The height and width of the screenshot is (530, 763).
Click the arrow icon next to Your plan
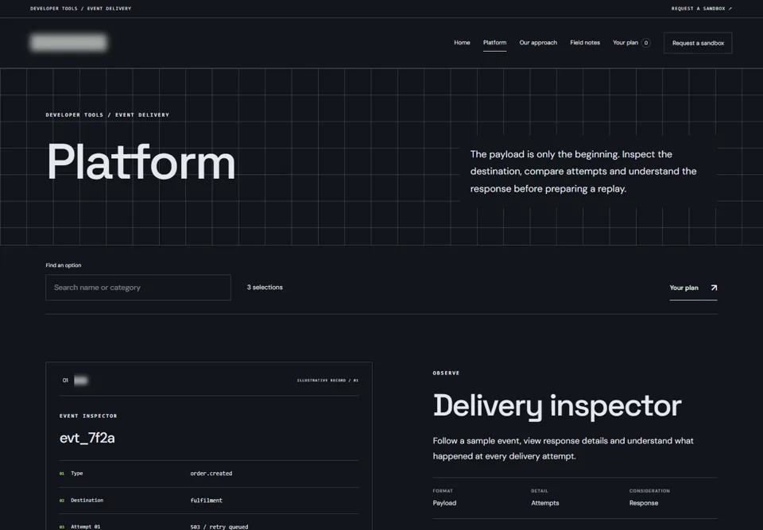coord(714,288)
